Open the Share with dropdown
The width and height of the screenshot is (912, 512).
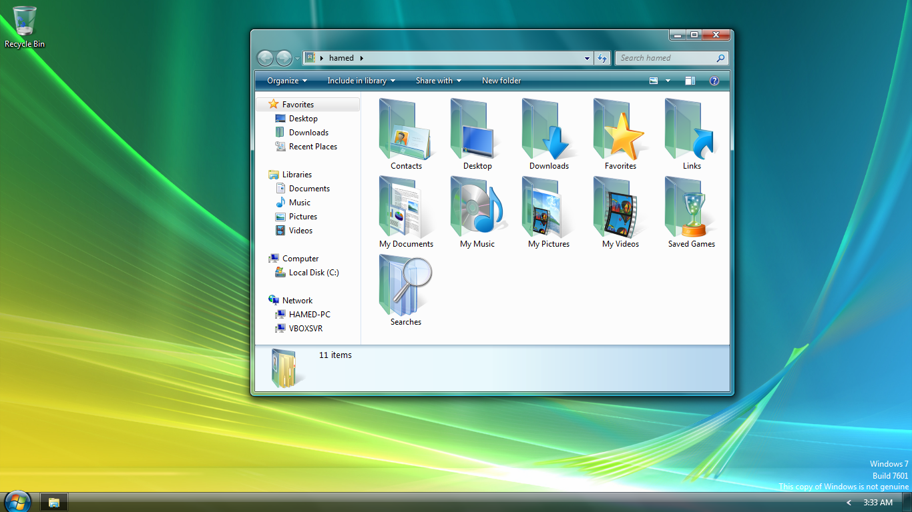click(x=439, y=81)
